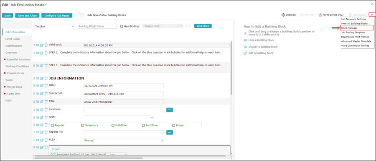Click trash icon beside JOB INFORMATION heading
The height and width of the screenshot is (161, 376).
46,78
